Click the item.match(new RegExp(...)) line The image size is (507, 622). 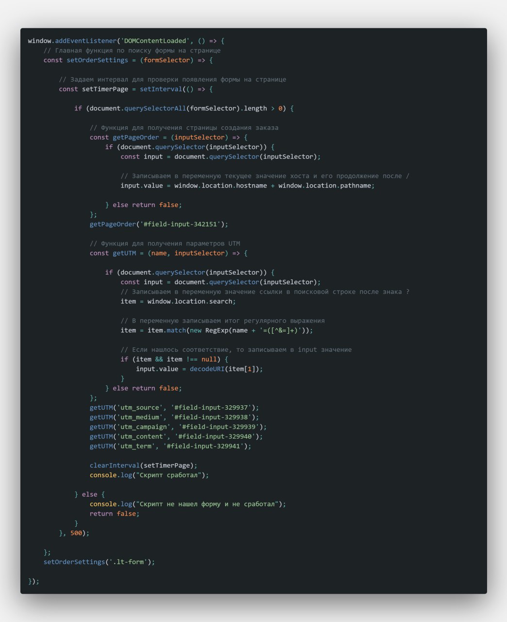click(217, 330)
